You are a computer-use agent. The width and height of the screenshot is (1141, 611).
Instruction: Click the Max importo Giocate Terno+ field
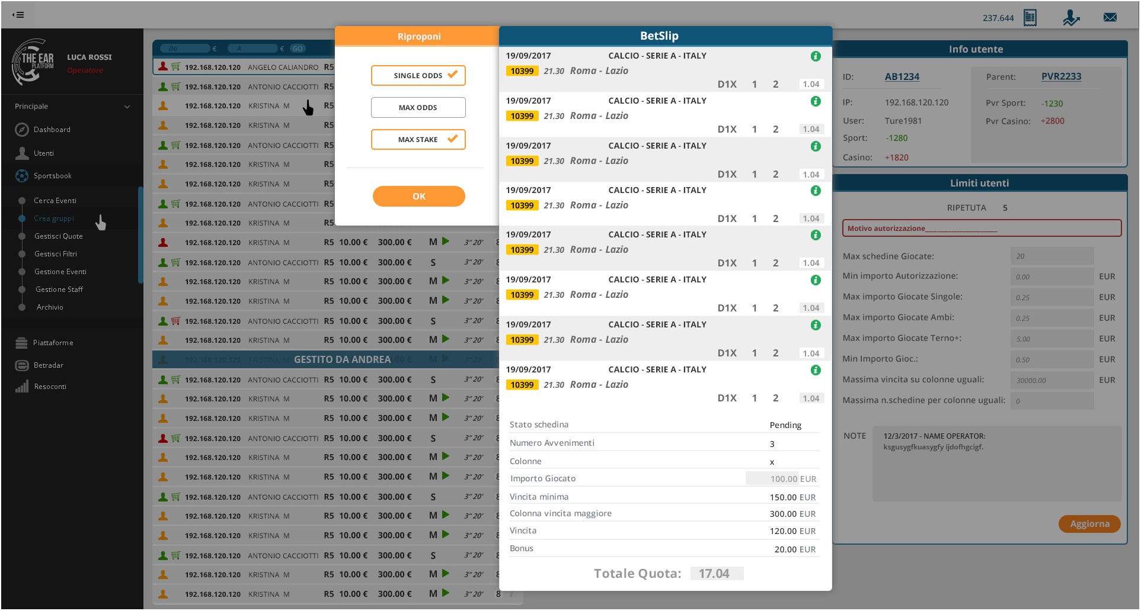point(1052,339)
